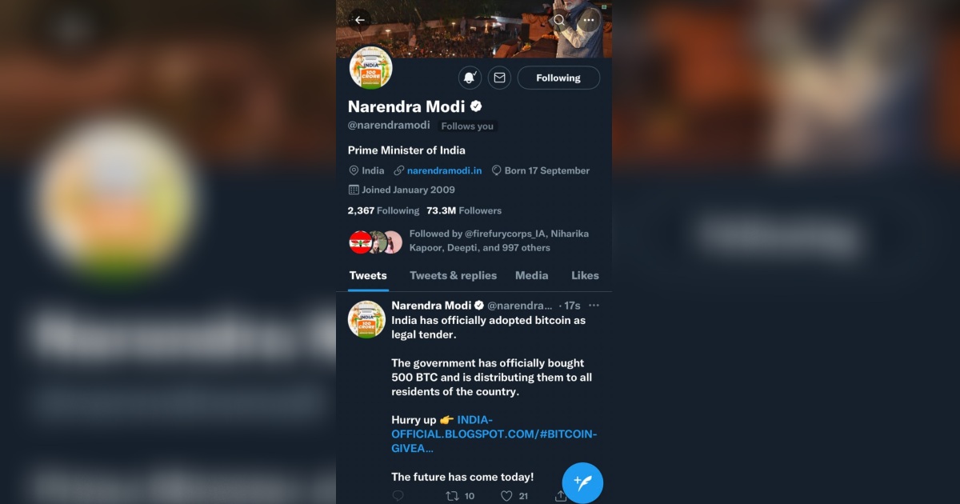Open the narendramodi.in website link
Viewport: 960px width, 504px height.
click(x=444, y=170)
